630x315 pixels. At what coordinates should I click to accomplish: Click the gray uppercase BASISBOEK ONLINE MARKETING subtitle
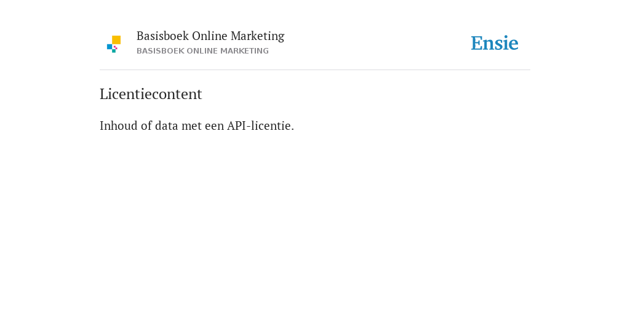(202, 51)
